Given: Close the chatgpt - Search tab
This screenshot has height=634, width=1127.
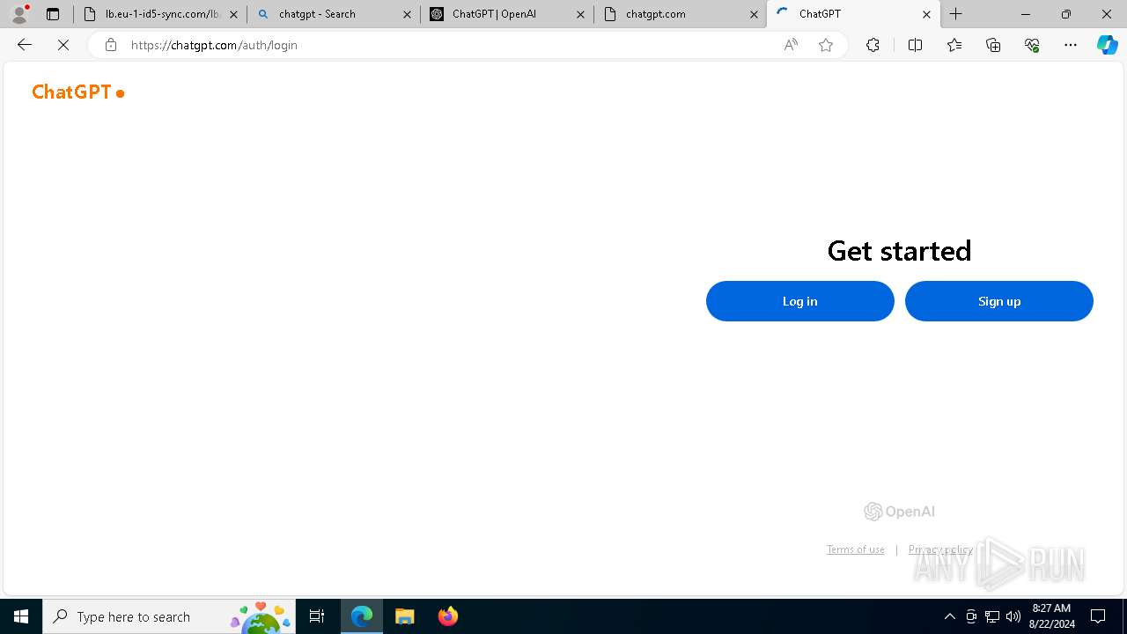Looking at the screenshot, I should click(x=407, y=14).
